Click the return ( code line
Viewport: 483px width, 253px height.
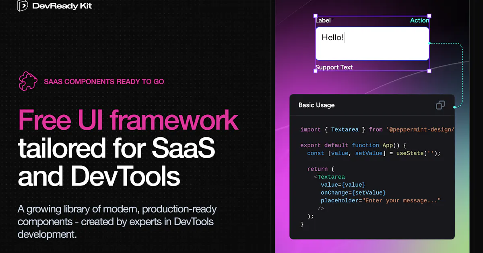[321, 169]
